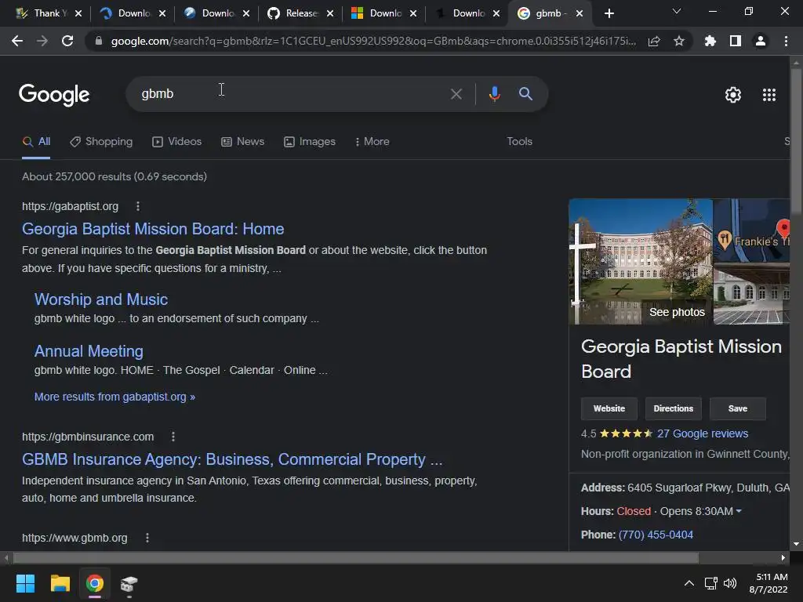This screenshot has width=803, height=602.
Task: Expand the opening hours dropdown arrow
Action: pyautogui.click(x=739, y=511)
